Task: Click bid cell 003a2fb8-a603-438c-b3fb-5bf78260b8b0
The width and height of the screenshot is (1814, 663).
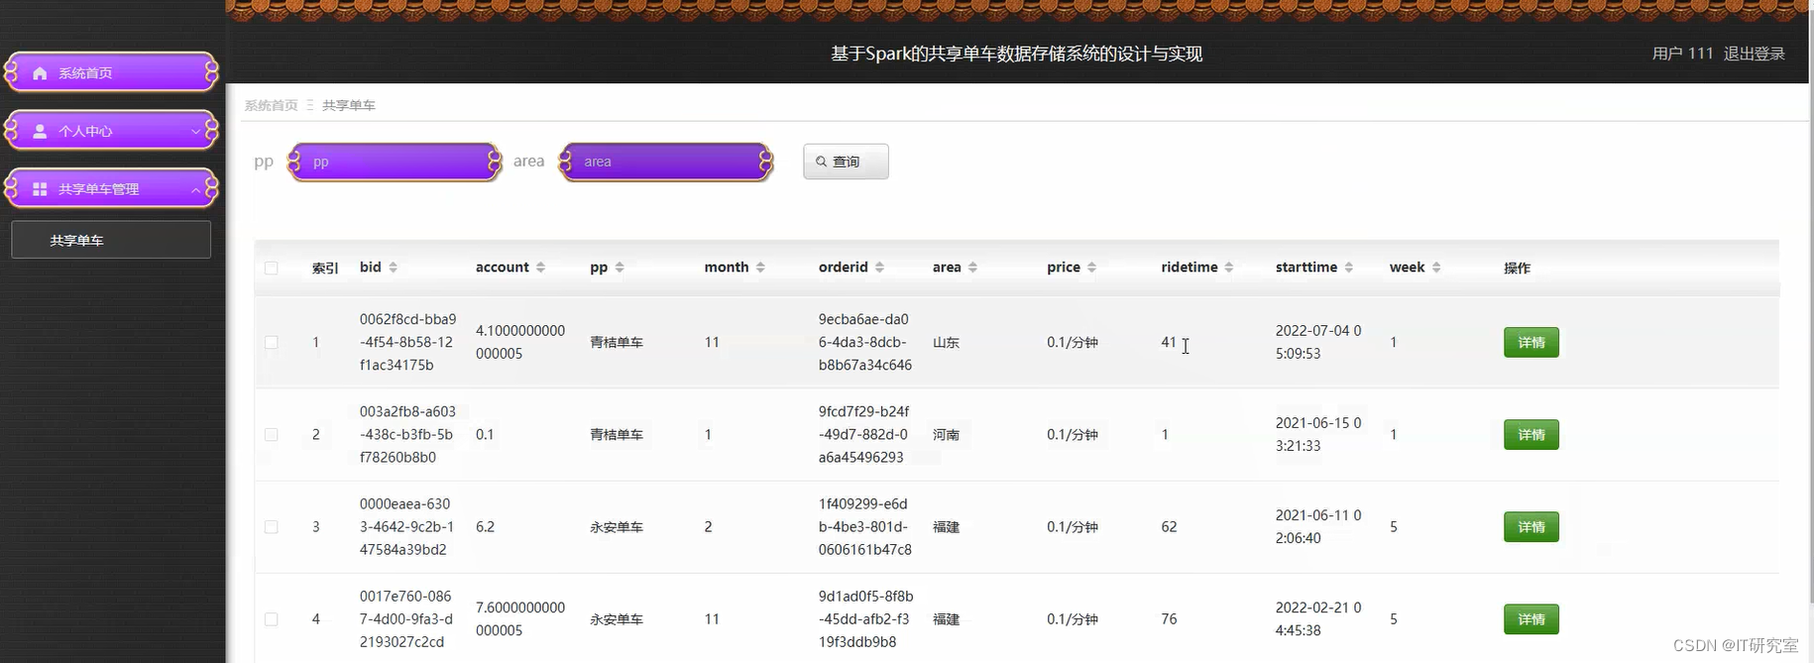Action: 407,434
